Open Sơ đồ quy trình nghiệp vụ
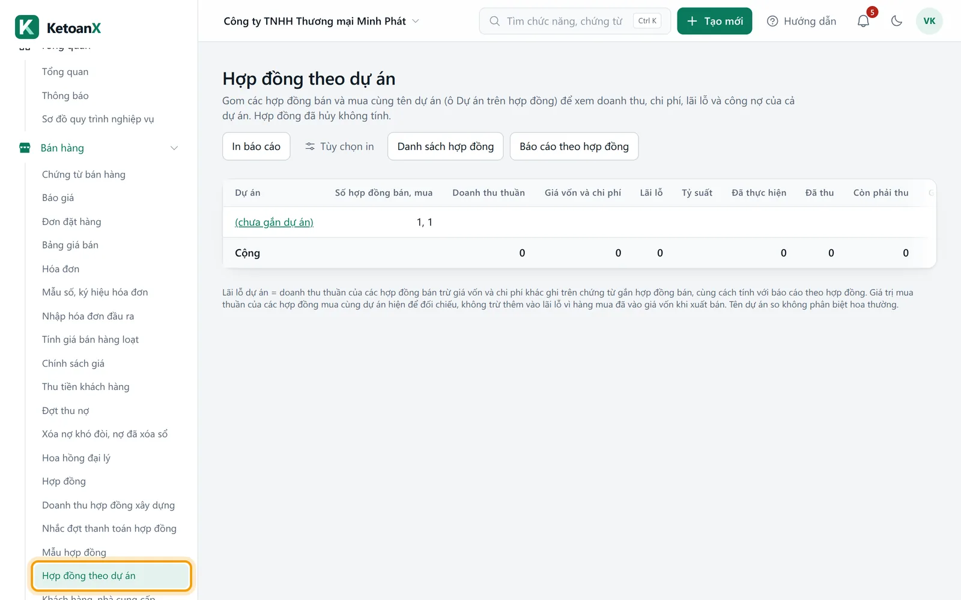The height and width of the screenshot is (600, 961). pyautogui.click(x=98, y=119)
